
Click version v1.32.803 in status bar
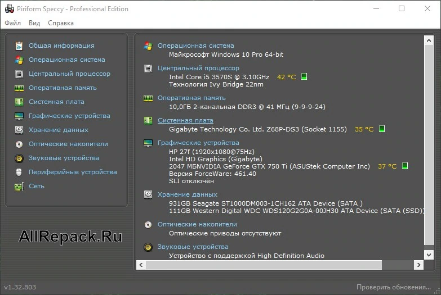20,287
